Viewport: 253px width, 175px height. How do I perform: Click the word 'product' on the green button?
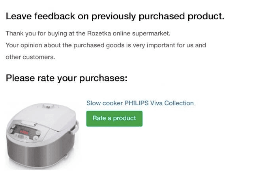[x=124, y=118]
